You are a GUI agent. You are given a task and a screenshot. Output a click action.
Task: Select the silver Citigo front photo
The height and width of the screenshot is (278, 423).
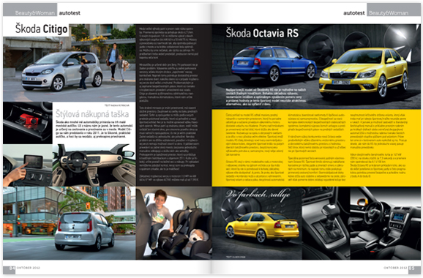click(x=70, y=63)
